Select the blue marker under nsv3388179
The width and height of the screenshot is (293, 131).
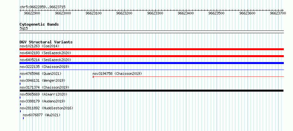[x=20, y=104]
